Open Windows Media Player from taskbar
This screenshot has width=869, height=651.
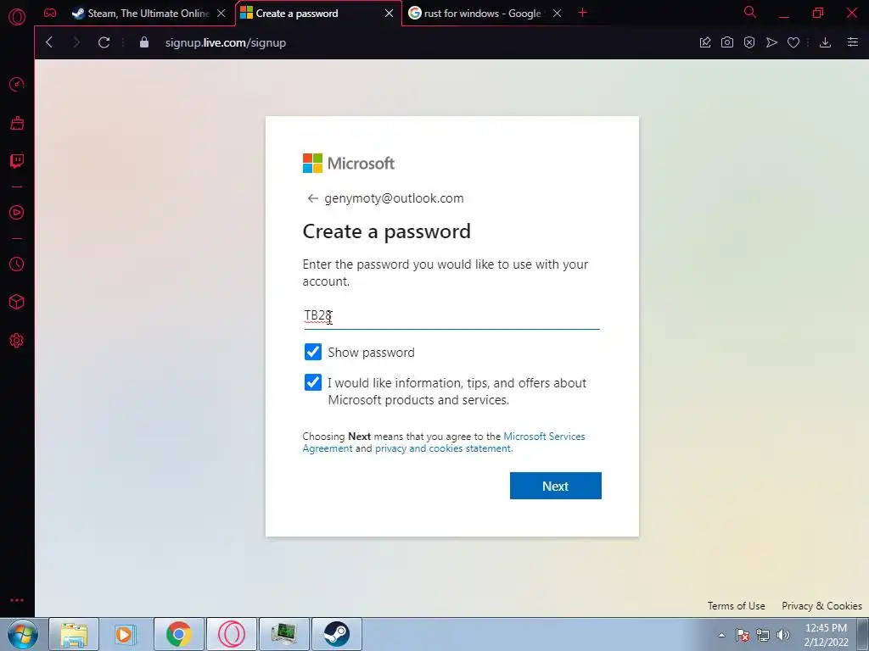[x=126, y=634]
